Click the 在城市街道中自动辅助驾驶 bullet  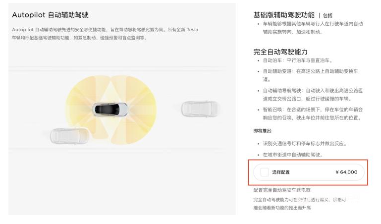[x=293, y=155]
